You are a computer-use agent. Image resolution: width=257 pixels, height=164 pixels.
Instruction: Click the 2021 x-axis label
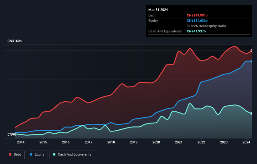point(179,142)
